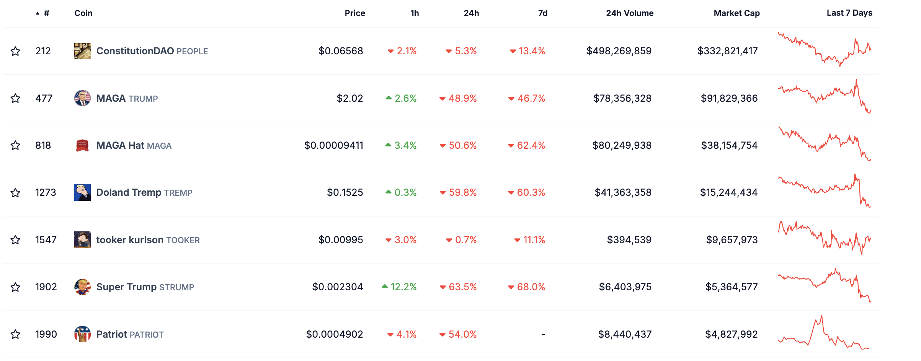Click the Doland Tremp coin logo
The width and height of the screenshot is (921, 361).
[82, 192]
